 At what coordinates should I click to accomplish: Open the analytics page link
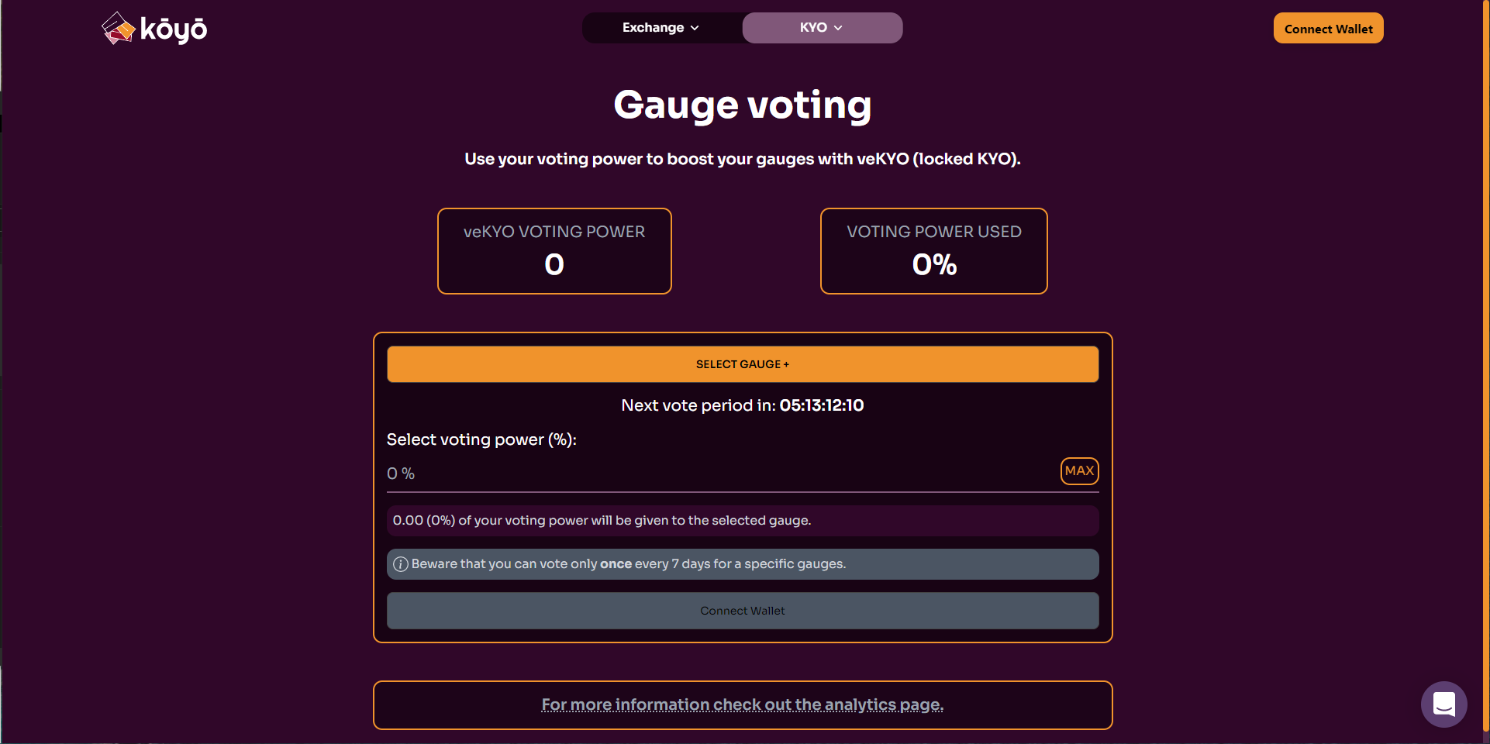point(743,704)
